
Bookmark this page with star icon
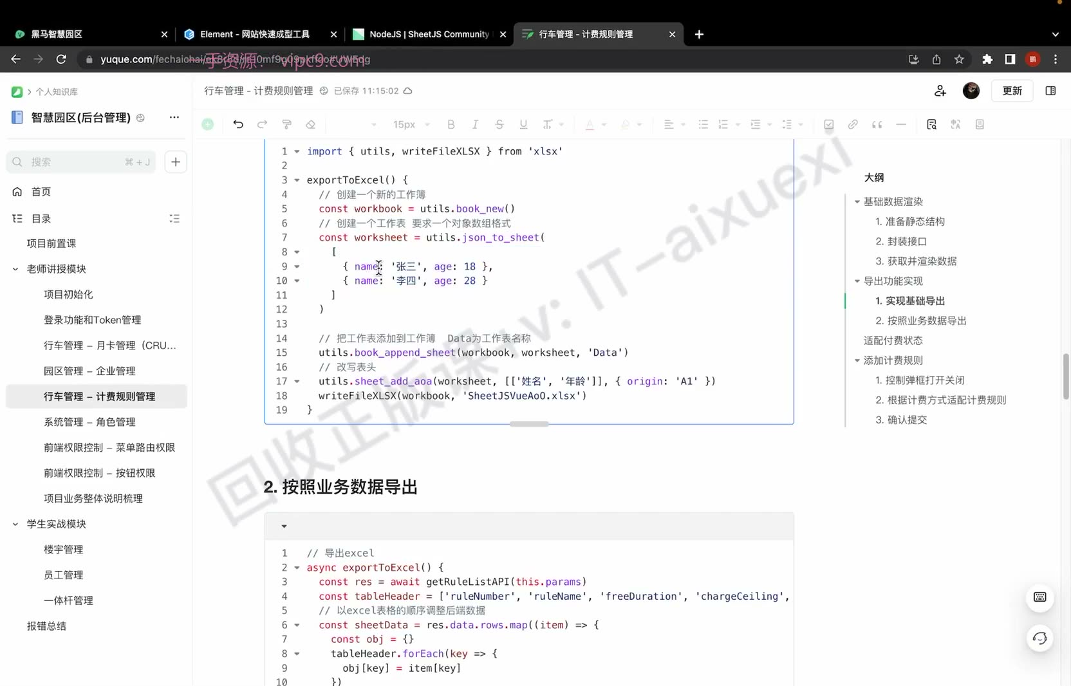(959, 59)
